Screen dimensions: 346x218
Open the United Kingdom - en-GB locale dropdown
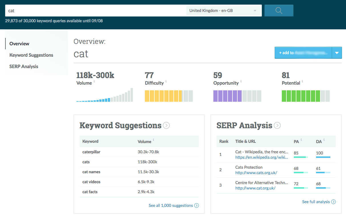tap(223, 11)
